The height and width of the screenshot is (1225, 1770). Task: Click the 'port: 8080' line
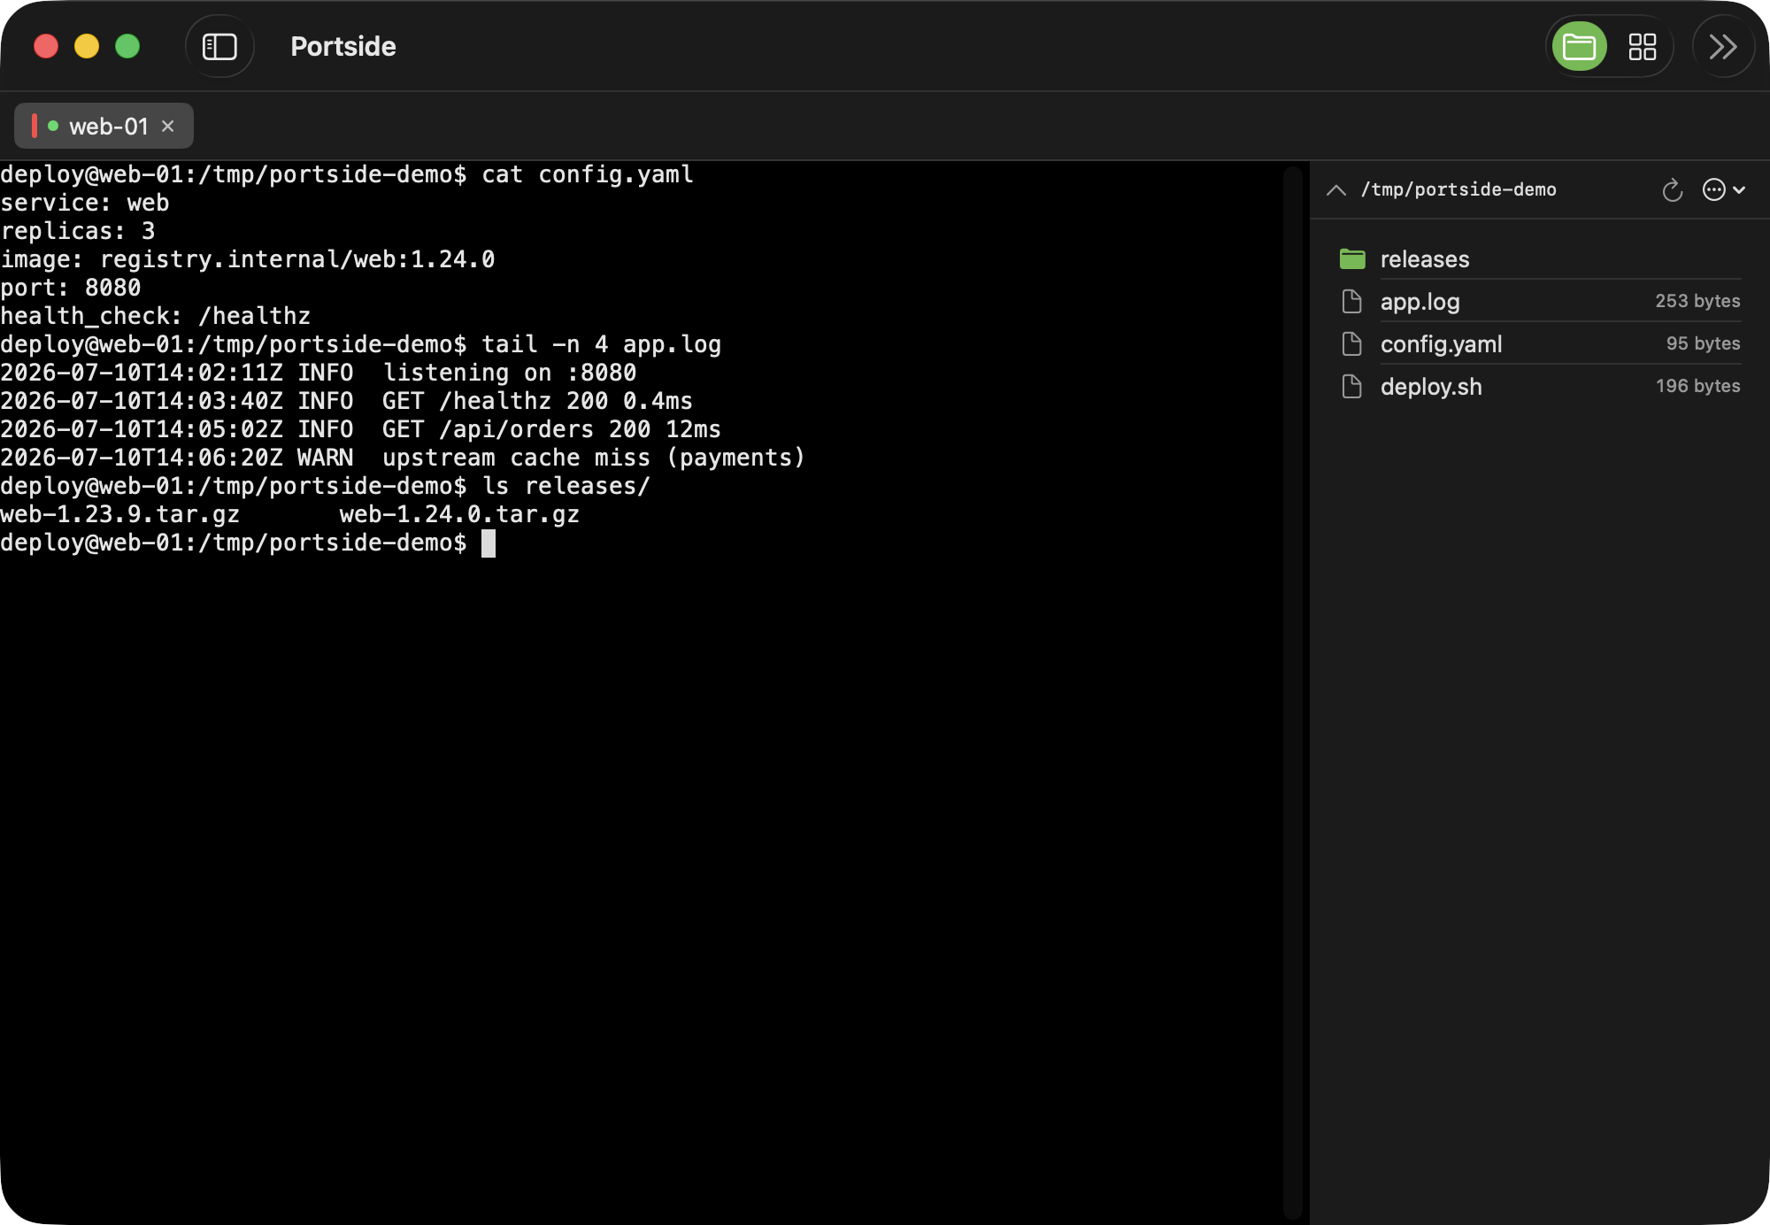[71, 288]
